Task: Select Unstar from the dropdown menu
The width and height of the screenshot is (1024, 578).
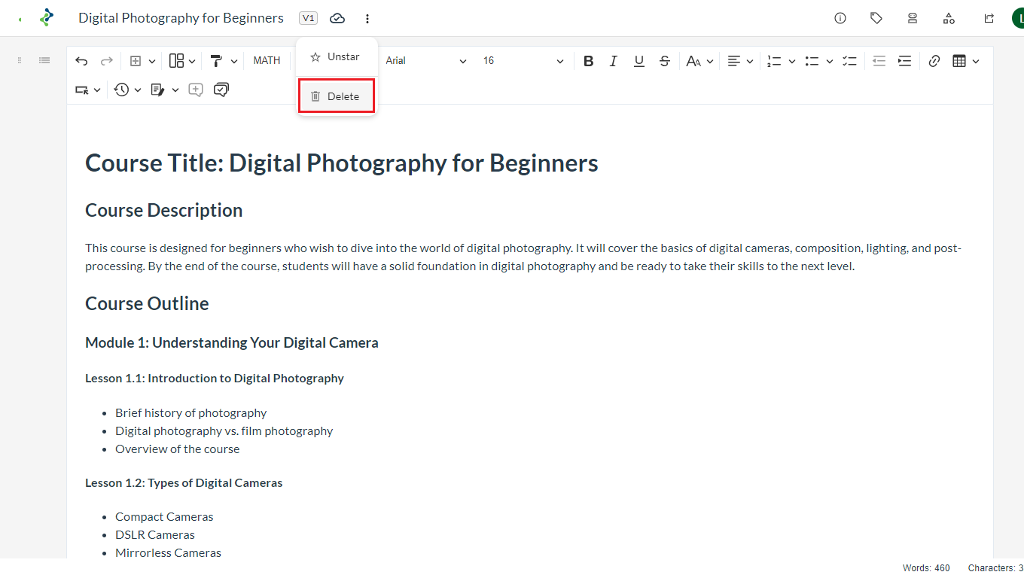Action: pyautogui.click(x=336, y=57)
